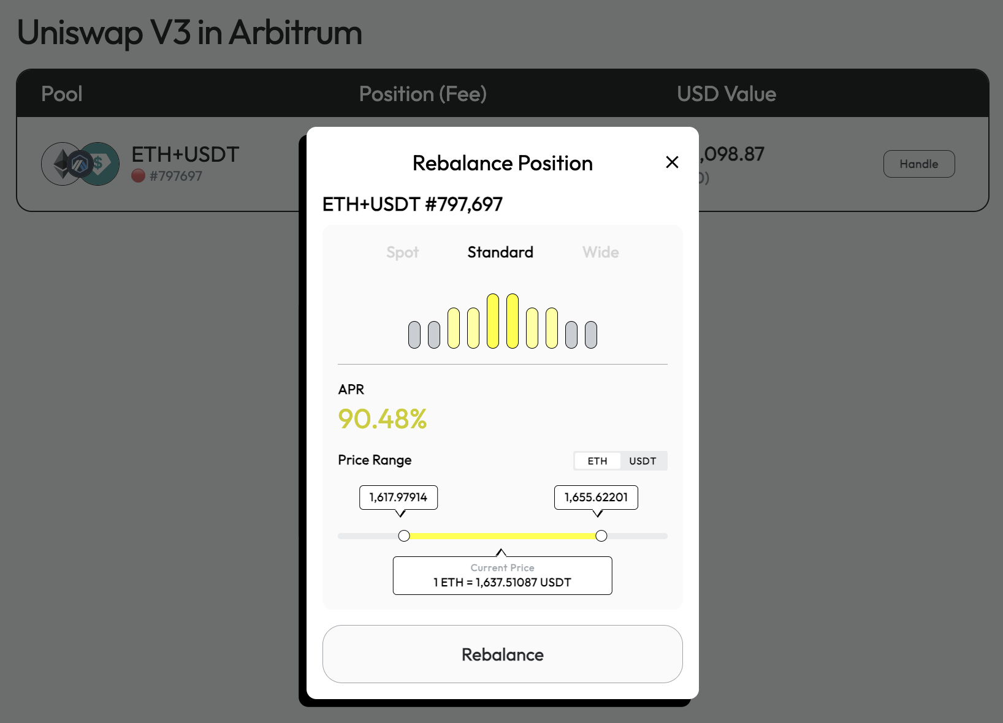The width and height of the screenshot is (1003, 723).
Task: Click the leftmost gray liquidity bar
Action: tap(414, 335)
